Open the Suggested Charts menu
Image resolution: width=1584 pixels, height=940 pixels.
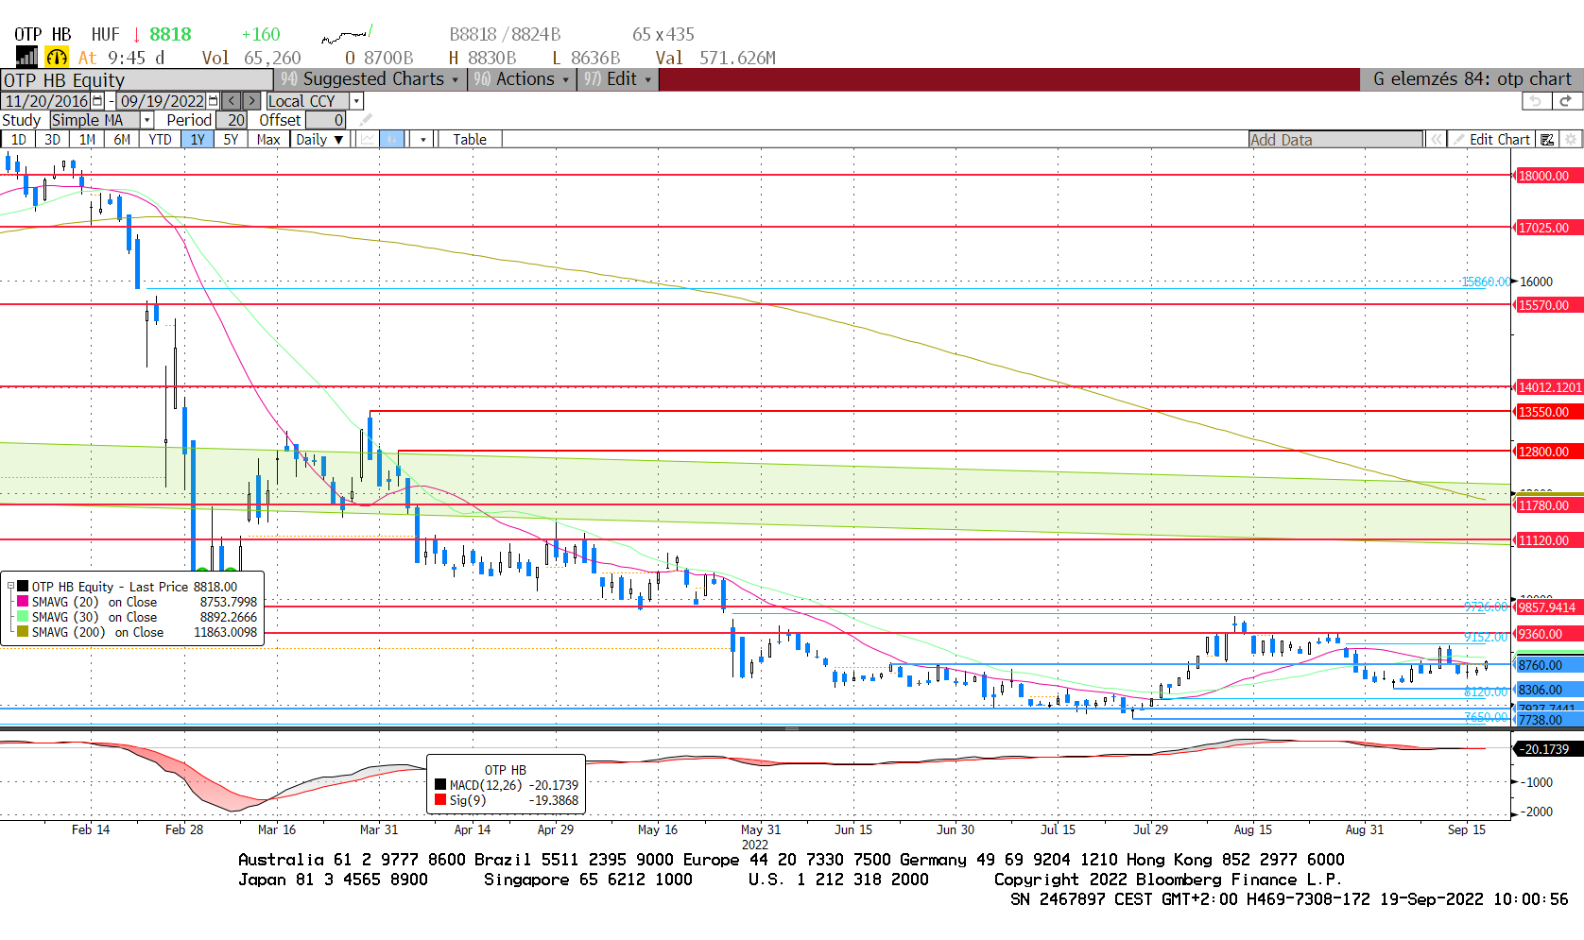click(370, 79)
